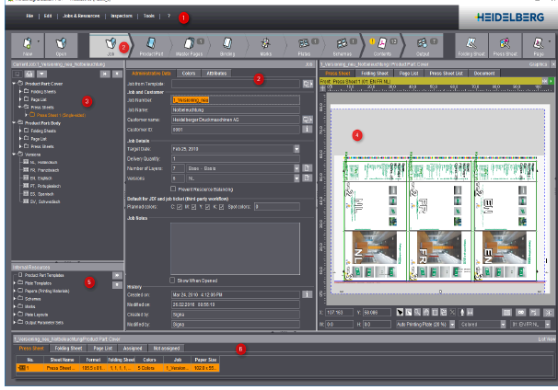Open the Tools menu
Image resolution: width=558 pixels, height=390 pixels.
[x=149, y=16]
